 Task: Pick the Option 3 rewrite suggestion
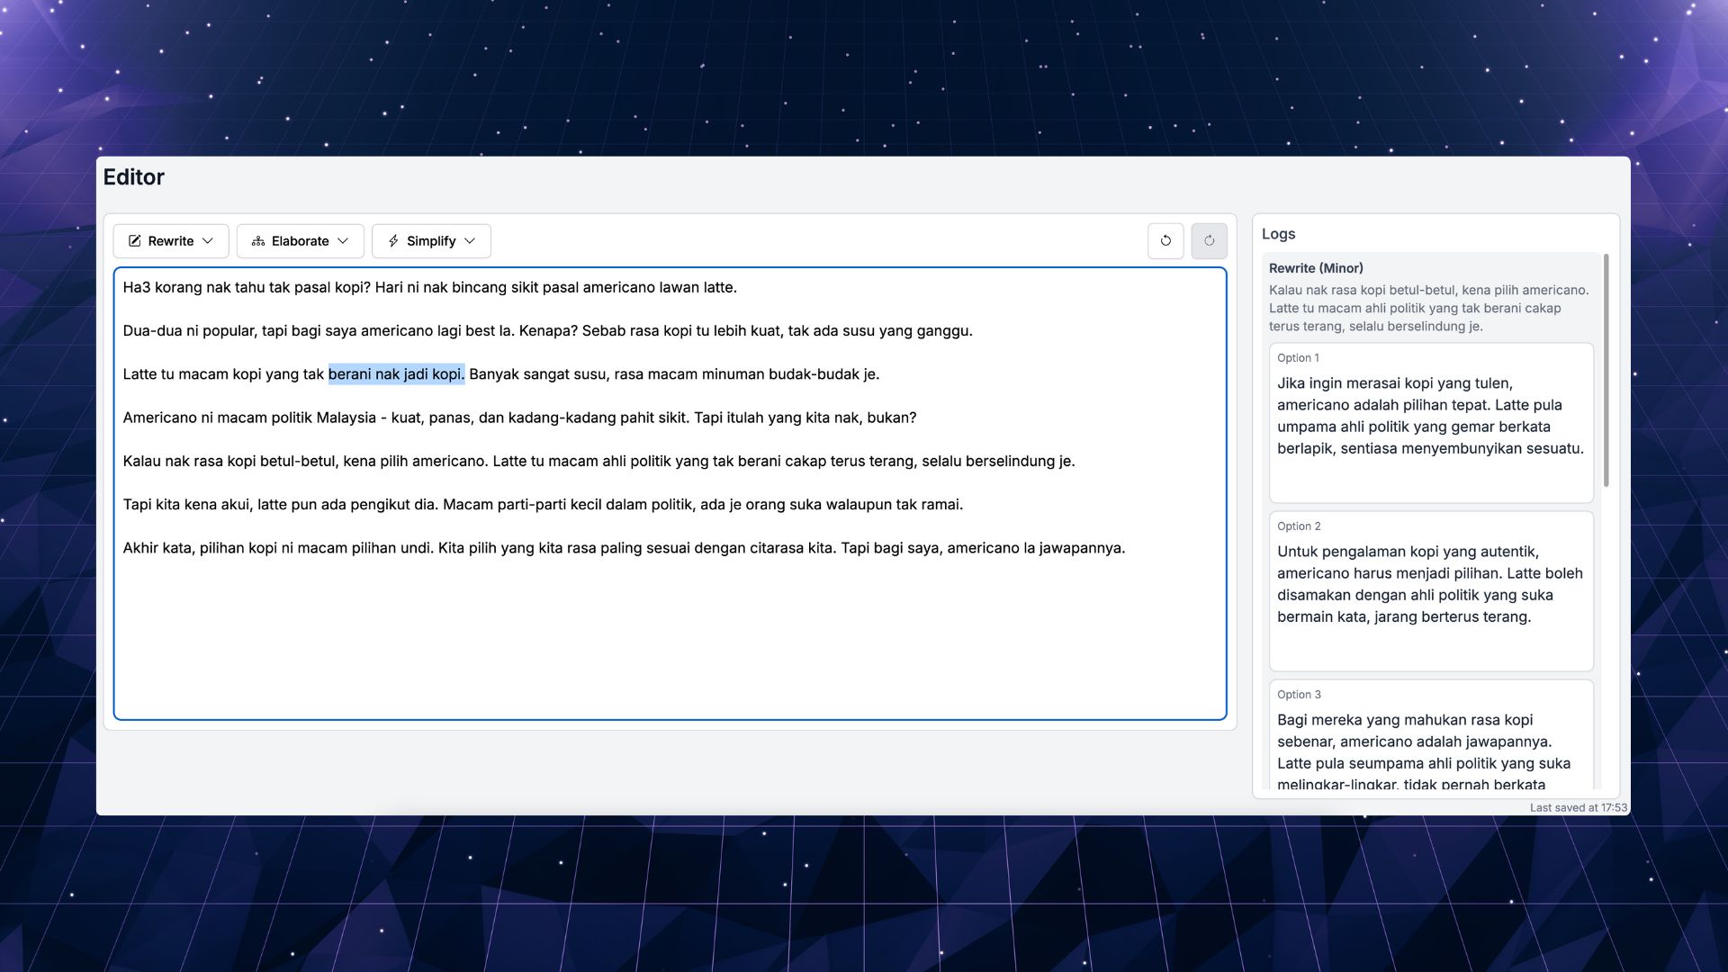[x=1431, y=735]
